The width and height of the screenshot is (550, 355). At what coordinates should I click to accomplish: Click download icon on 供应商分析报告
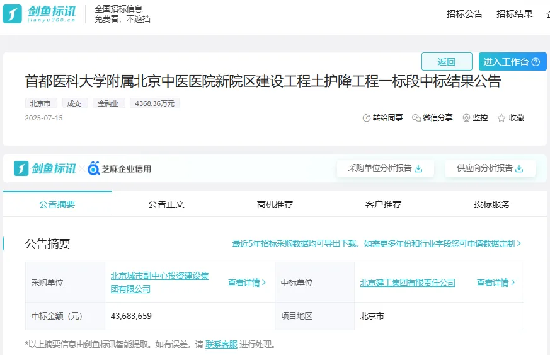click(x=520, y=168)
